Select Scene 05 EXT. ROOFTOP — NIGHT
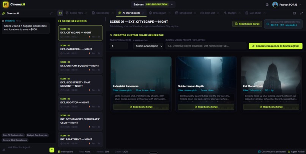306x154 pixels. tap(80, 103)
